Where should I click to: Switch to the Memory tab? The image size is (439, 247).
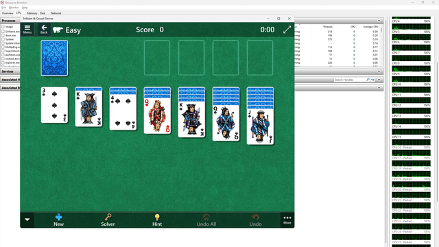(32, 13)
